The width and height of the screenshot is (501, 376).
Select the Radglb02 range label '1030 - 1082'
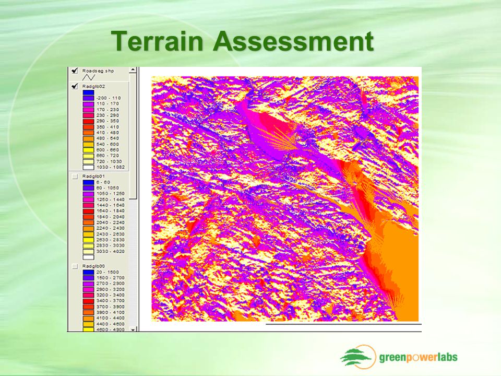[x=111, y=167]
